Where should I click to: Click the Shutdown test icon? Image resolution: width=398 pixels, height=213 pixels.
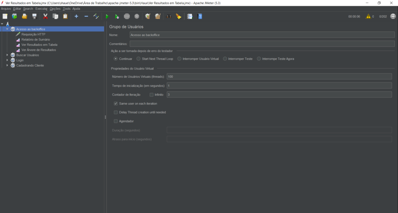coord(136,16)
